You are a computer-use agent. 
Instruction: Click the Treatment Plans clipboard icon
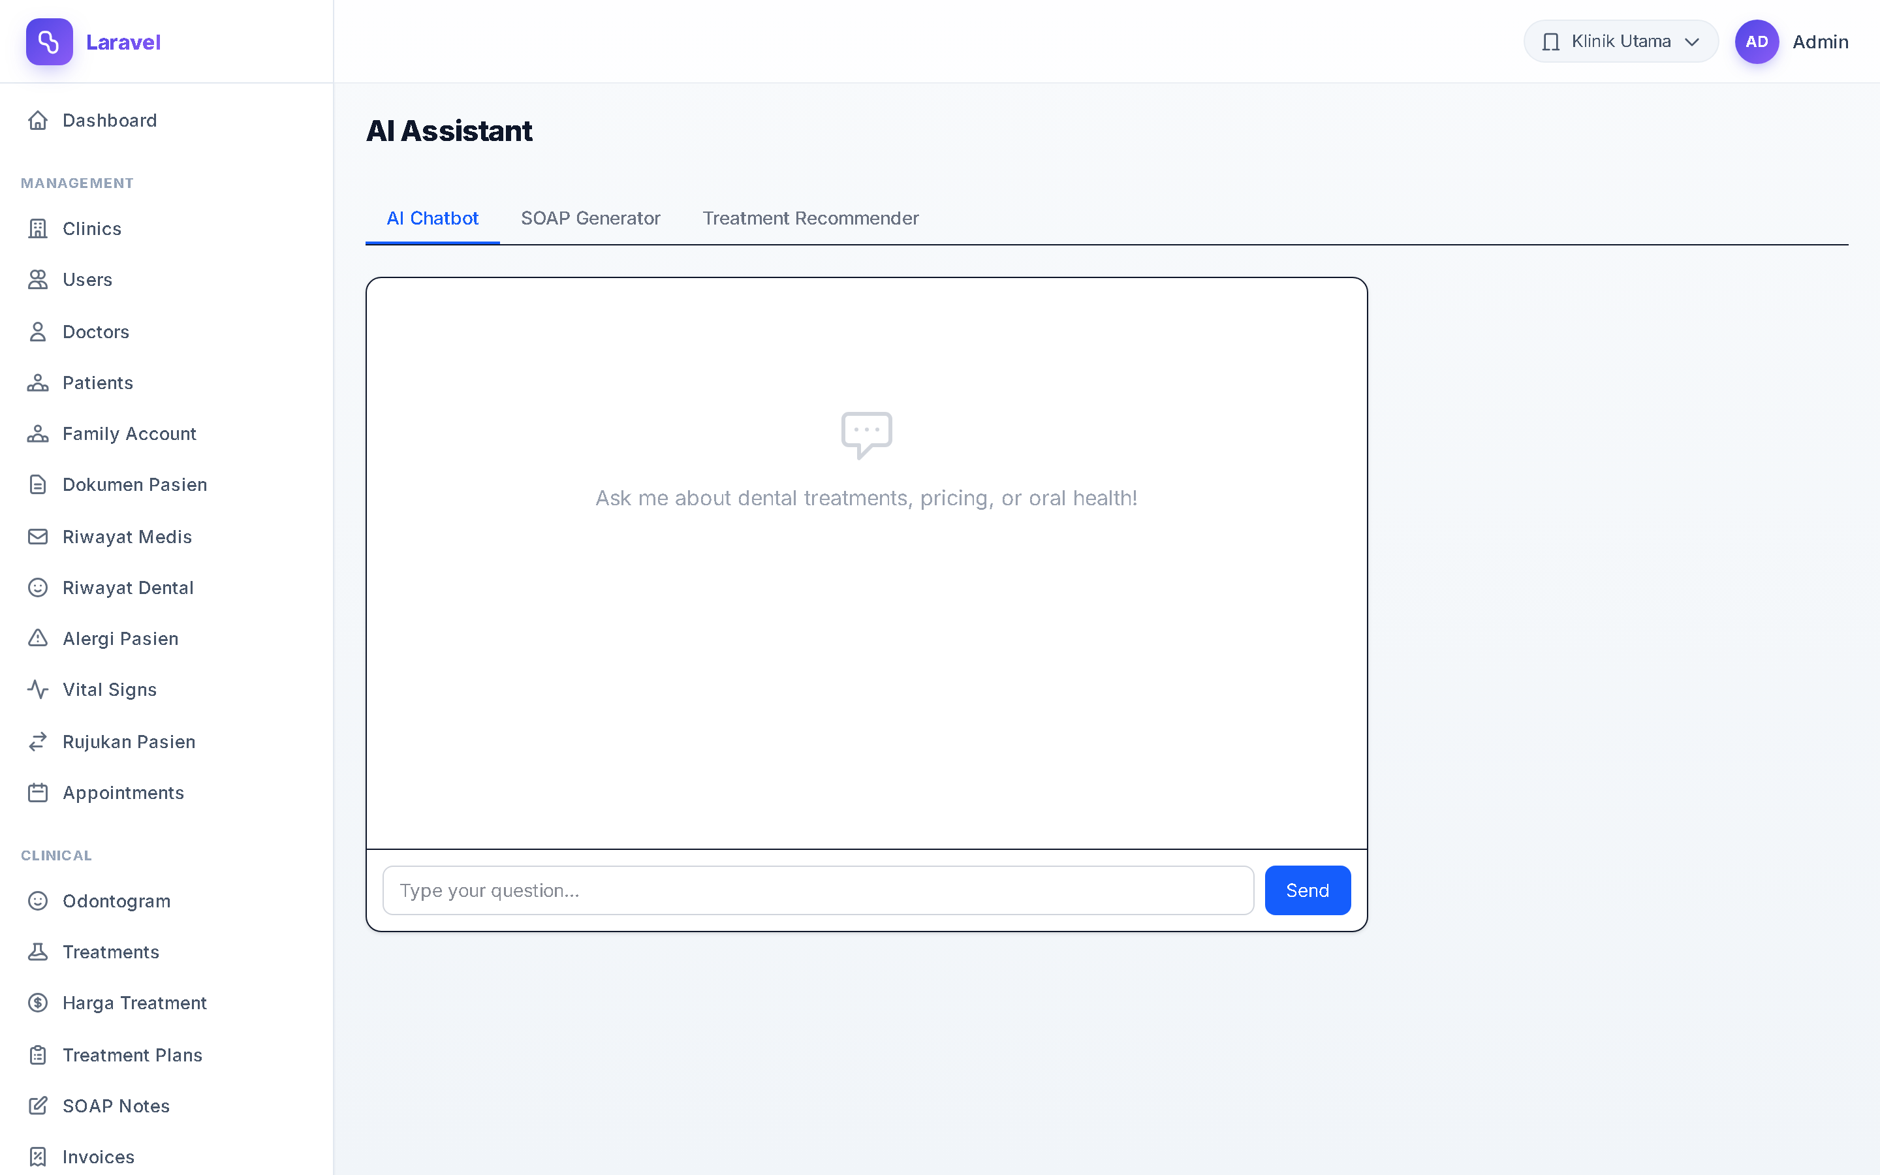[x=38, y=1056]
